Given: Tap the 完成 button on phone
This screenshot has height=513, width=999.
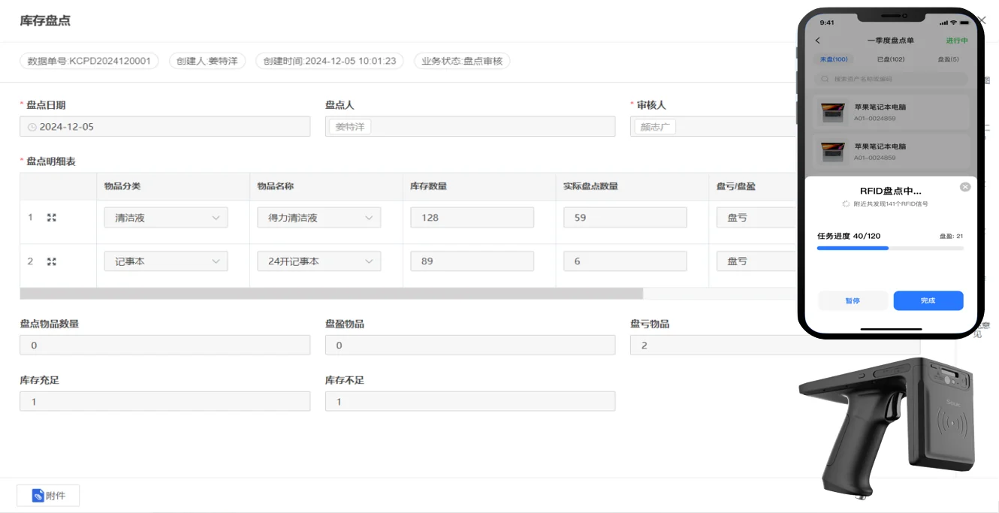Looking at the screenshot, I should coord(928,300).
